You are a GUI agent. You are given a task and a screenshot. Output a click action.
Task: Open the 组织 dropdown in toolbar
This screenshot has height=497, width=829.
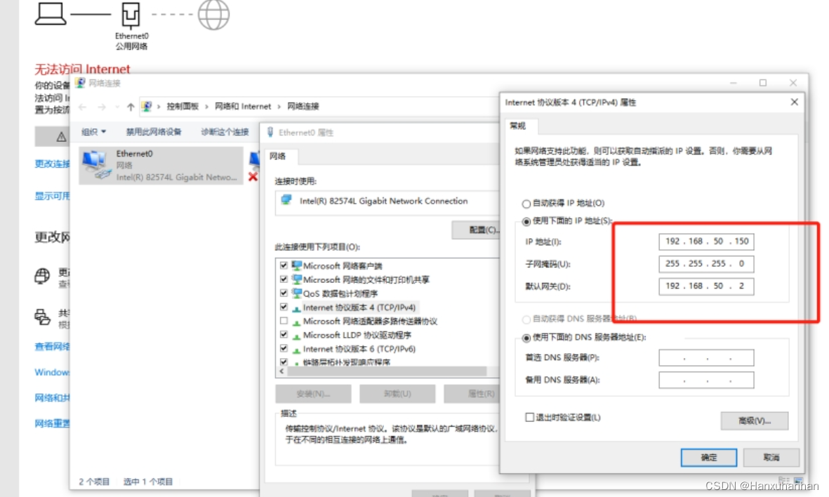click(93, 132)
